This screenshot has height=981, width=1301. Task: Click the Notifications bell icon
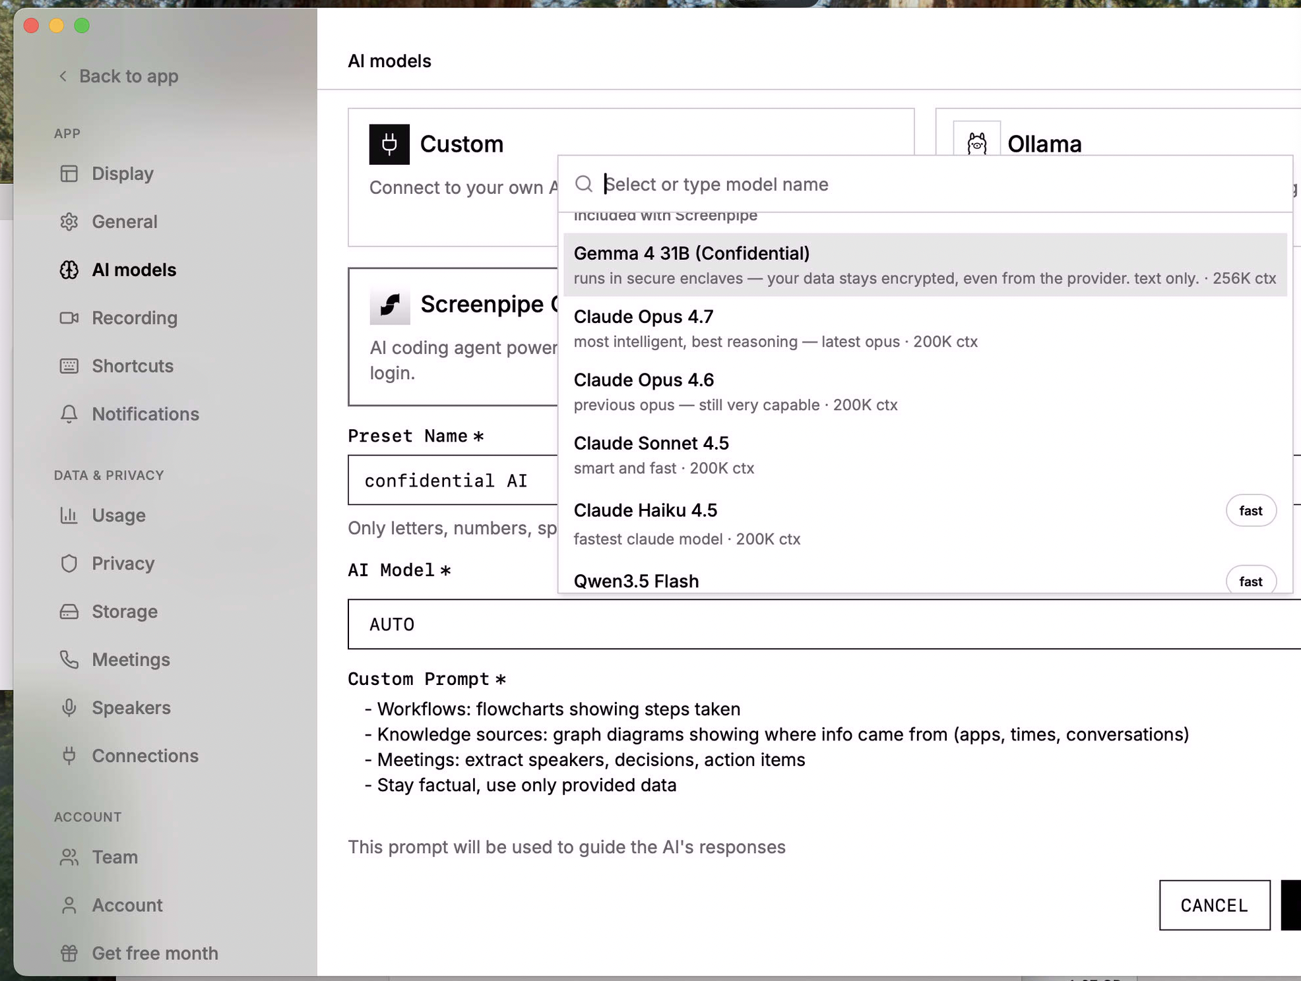point(69,414)
